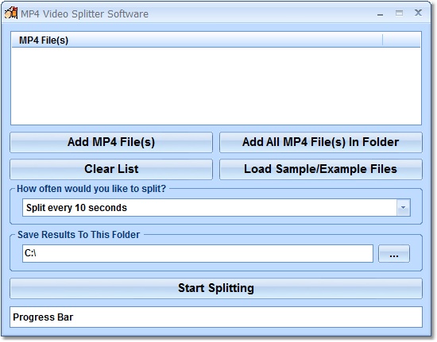Select the 'Split every 10 seconds' combo box
Viewport: 437px width, 342px height.
[x=216, y=208]
